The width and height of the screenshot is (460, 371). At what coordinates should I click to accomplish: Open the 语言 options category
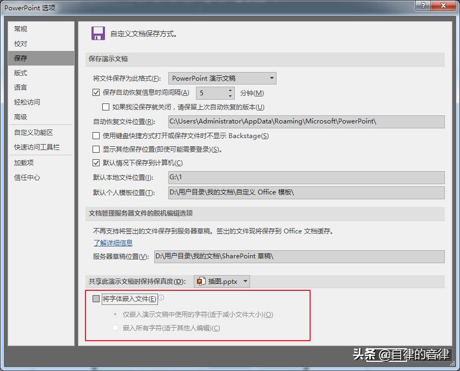41,87
